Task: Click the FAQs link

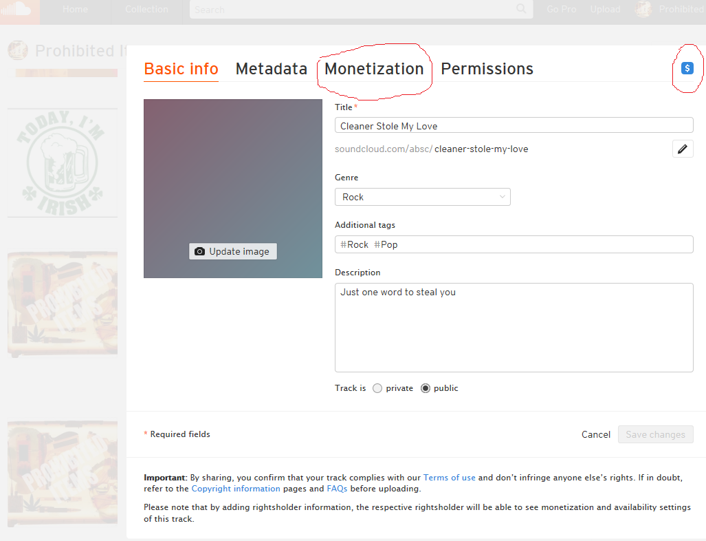Action: tap(337, 489)
